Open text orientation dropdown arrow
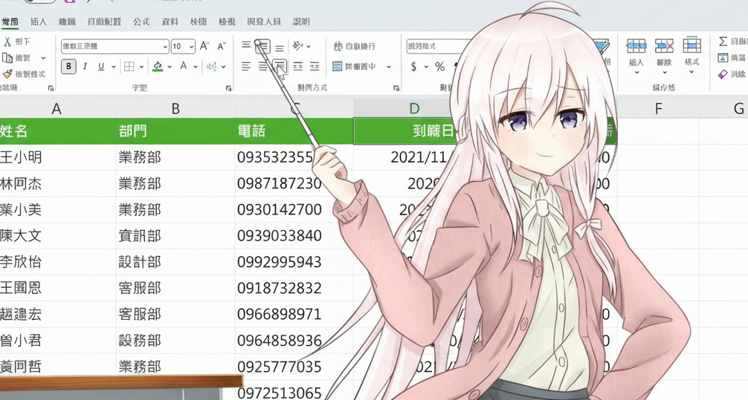Image resolution: width=748 pixels, height=400 pixels. pyautogui.click(x=309, y=46)
